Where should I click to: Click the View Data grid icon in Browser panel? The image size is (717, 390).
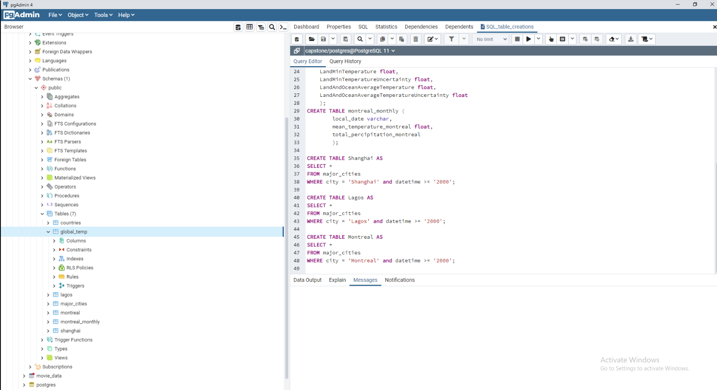click(x=250, y=27)
